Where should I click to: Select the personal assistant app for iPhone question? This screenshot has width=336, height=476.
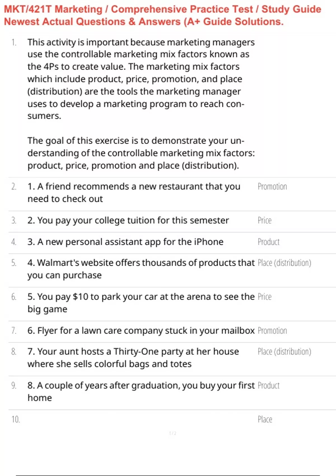coord(125,242)
